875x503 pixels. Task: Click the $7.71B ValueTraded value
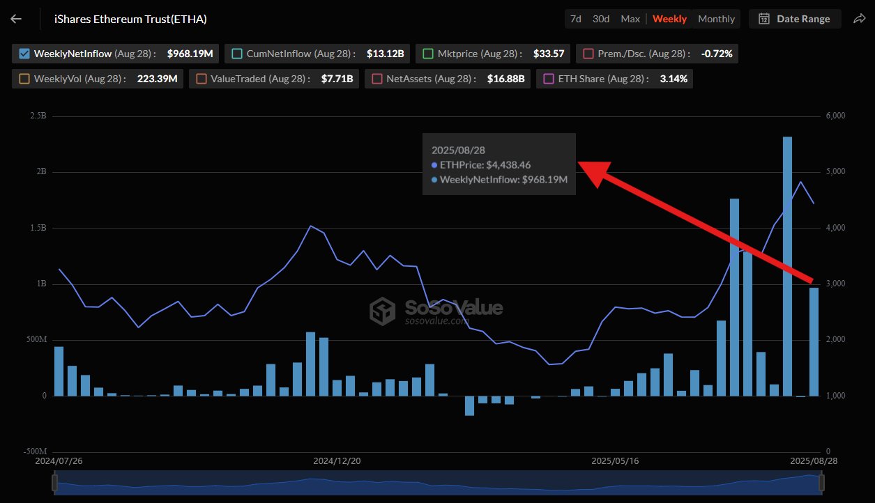pos(337,79)
